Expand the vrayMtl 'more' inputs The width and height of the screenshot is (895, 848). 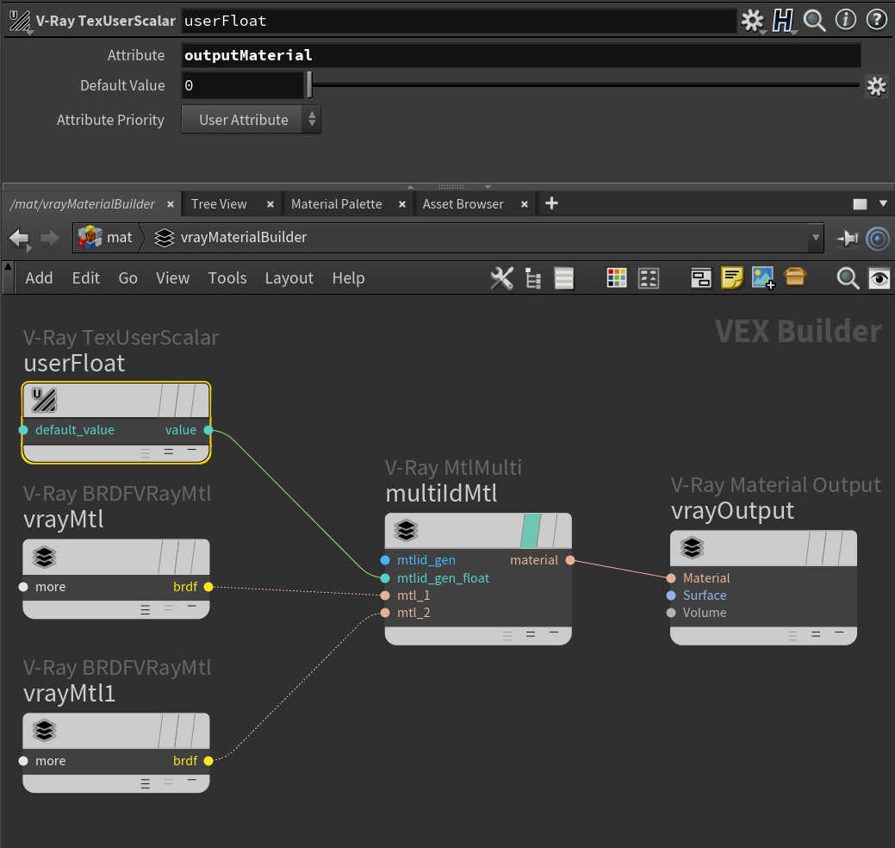click(23, 587)
